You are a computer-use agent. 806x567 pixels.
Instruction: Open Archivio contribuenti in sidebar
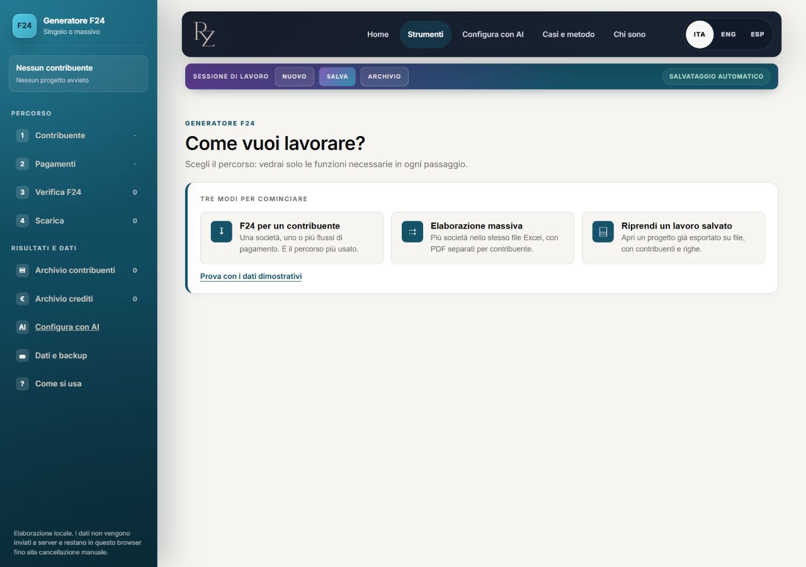point(79,270)
